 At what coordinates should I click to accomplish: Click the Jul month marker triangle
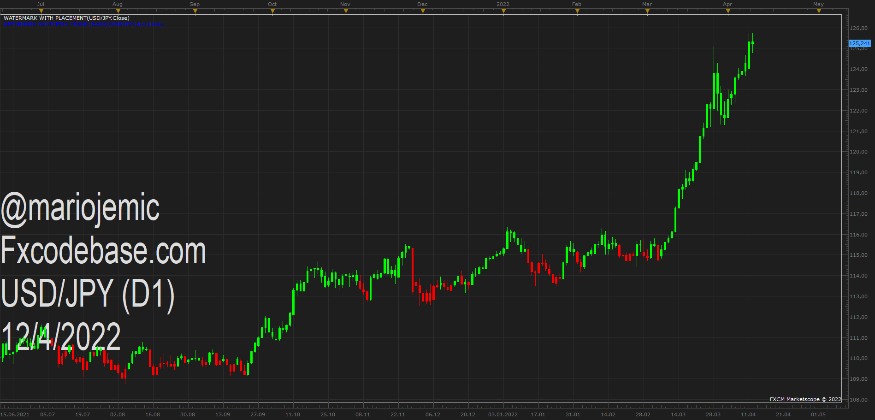point(41,12)
